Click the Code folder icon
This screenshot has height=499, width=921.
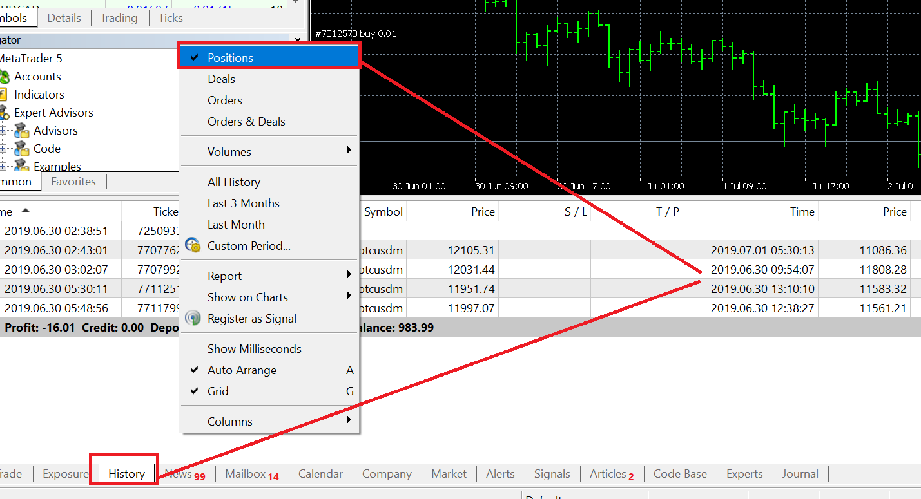point(22,149)
